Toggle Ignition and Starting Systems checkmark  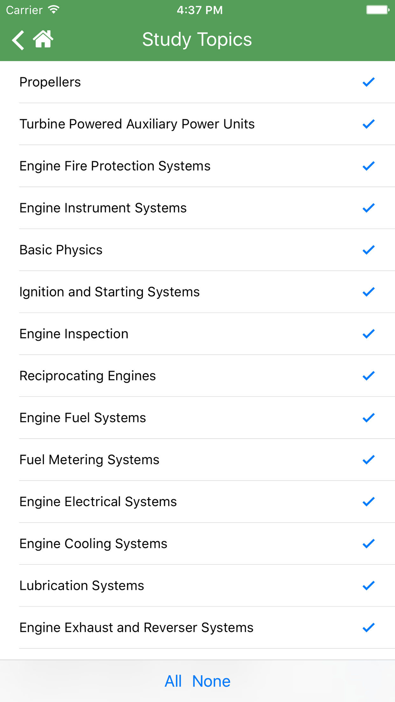pos(369,292)
